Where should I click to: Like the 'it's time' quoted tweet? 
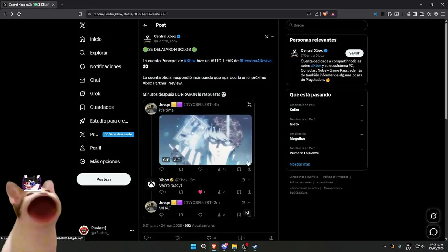click(x=200, y=169)
